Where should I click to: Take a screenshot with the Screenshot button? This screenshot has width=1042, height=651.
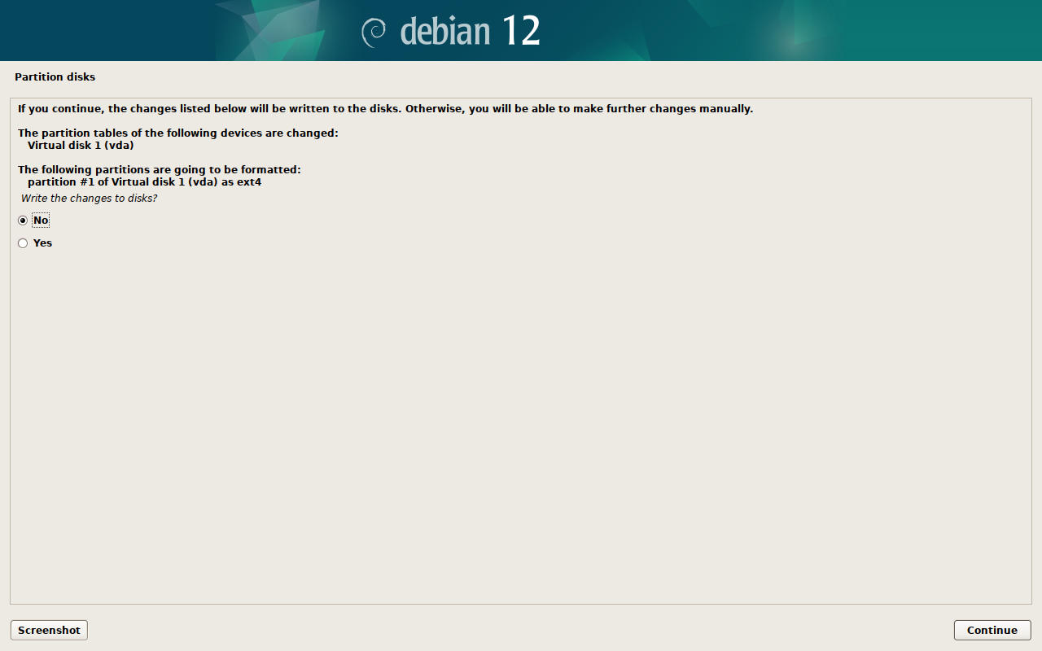pyautogui.click(x=49, y=630)
